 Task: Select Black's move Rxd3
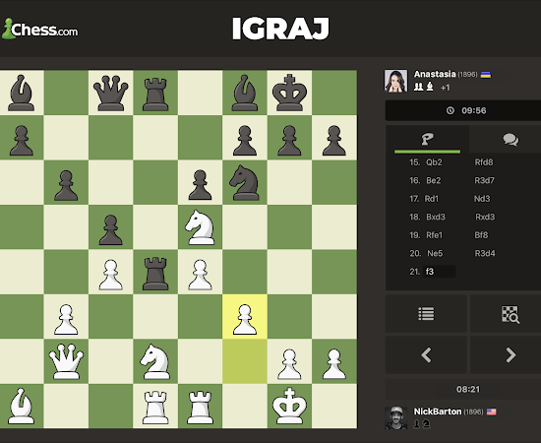[x=485, y=218]
